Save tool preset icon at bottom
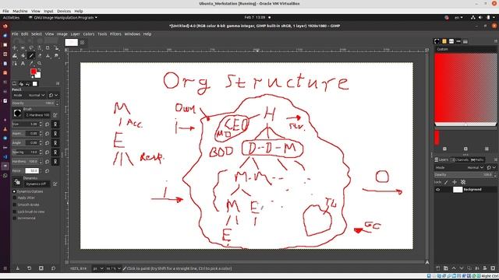Image resolution: width=499 pixels, height=280 pixels. click(x=17, y=268)
